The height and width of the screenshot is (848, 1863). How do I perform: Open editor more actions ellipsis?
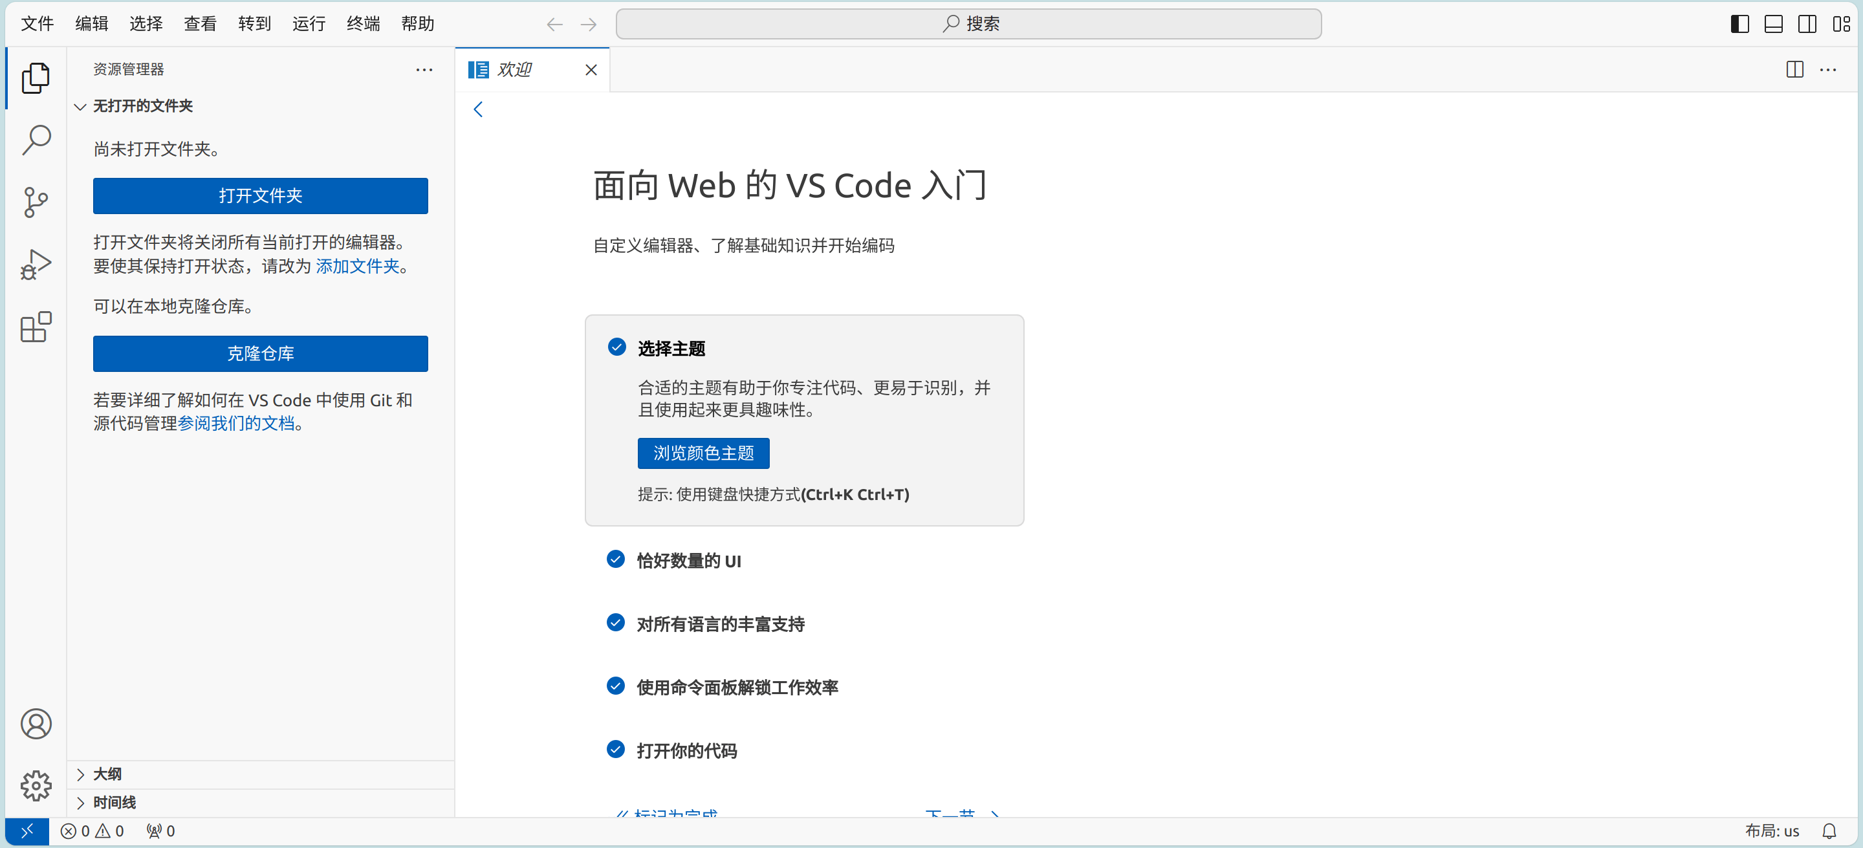click(1828, 69)
